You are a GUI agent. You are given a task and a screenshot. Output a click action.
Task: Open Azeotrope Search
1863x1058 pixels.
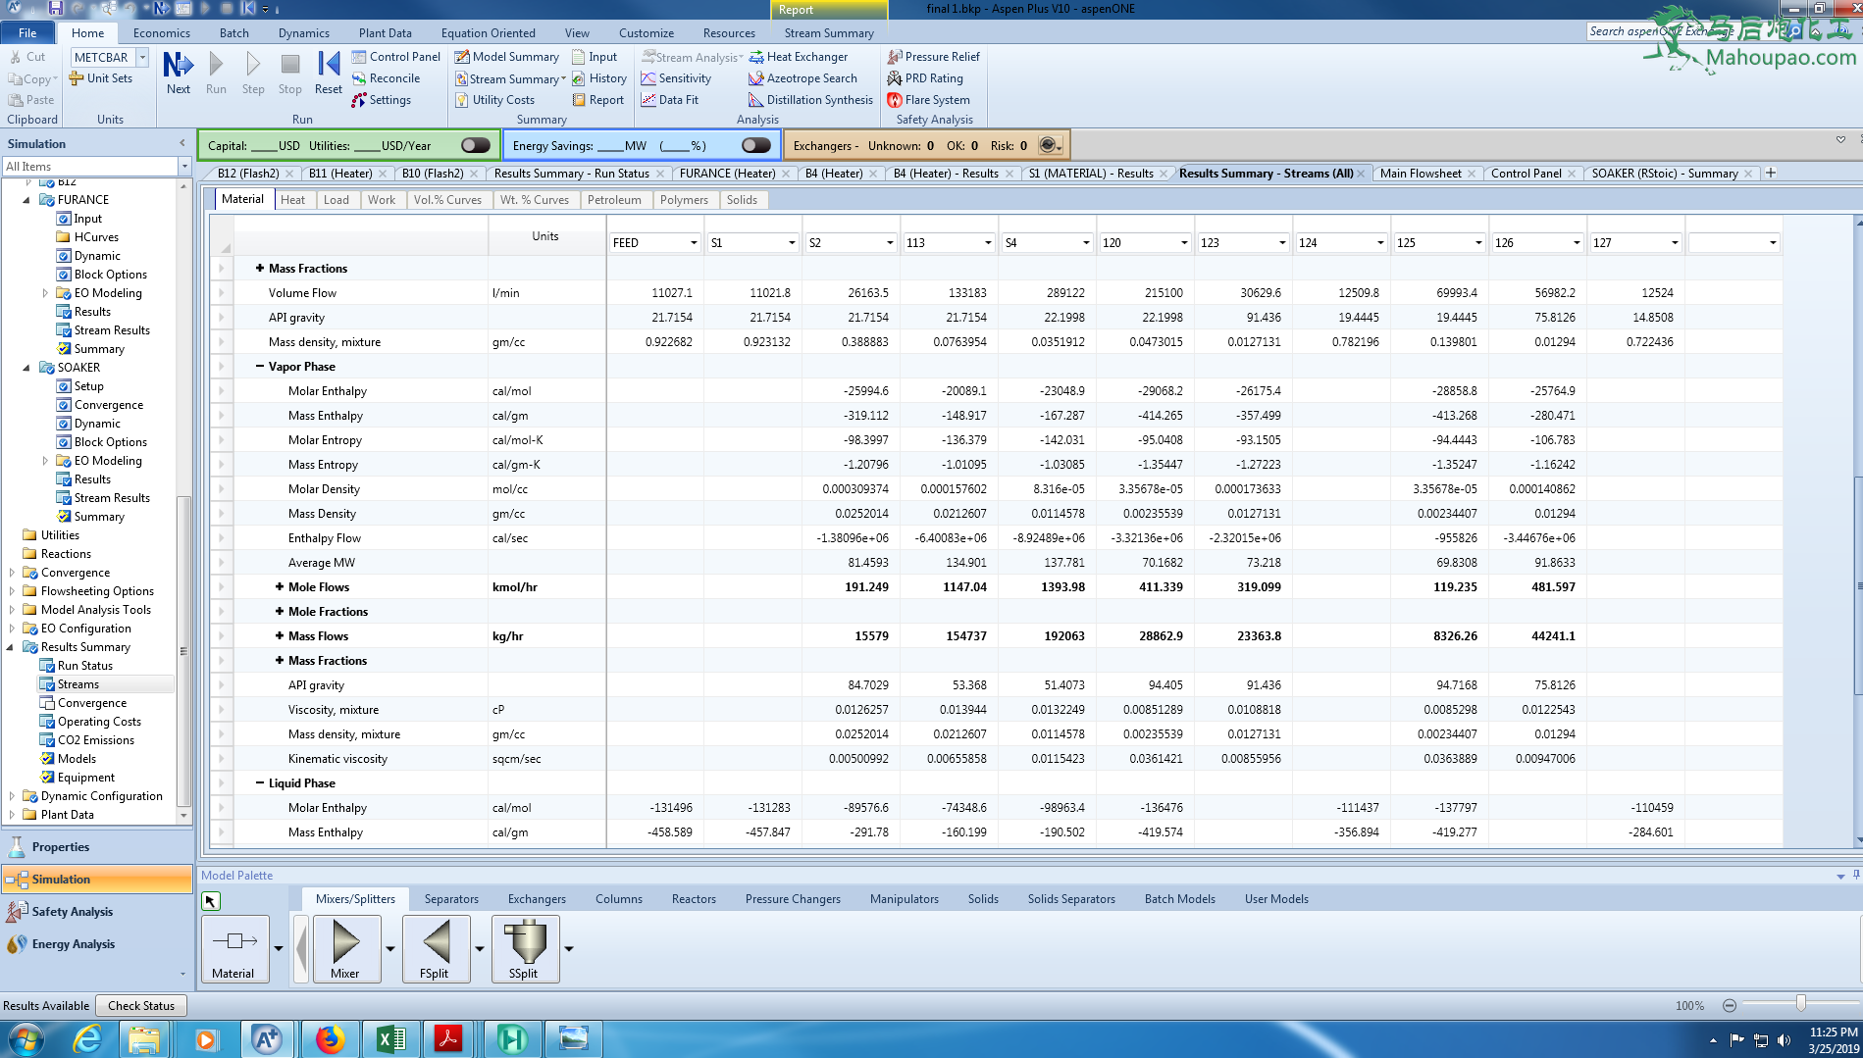tap(802, 78)
